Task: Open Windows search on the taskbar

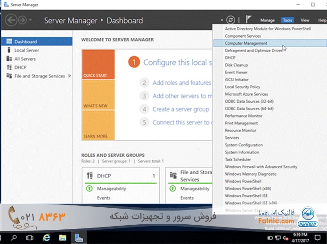Action: coord(14,237)
